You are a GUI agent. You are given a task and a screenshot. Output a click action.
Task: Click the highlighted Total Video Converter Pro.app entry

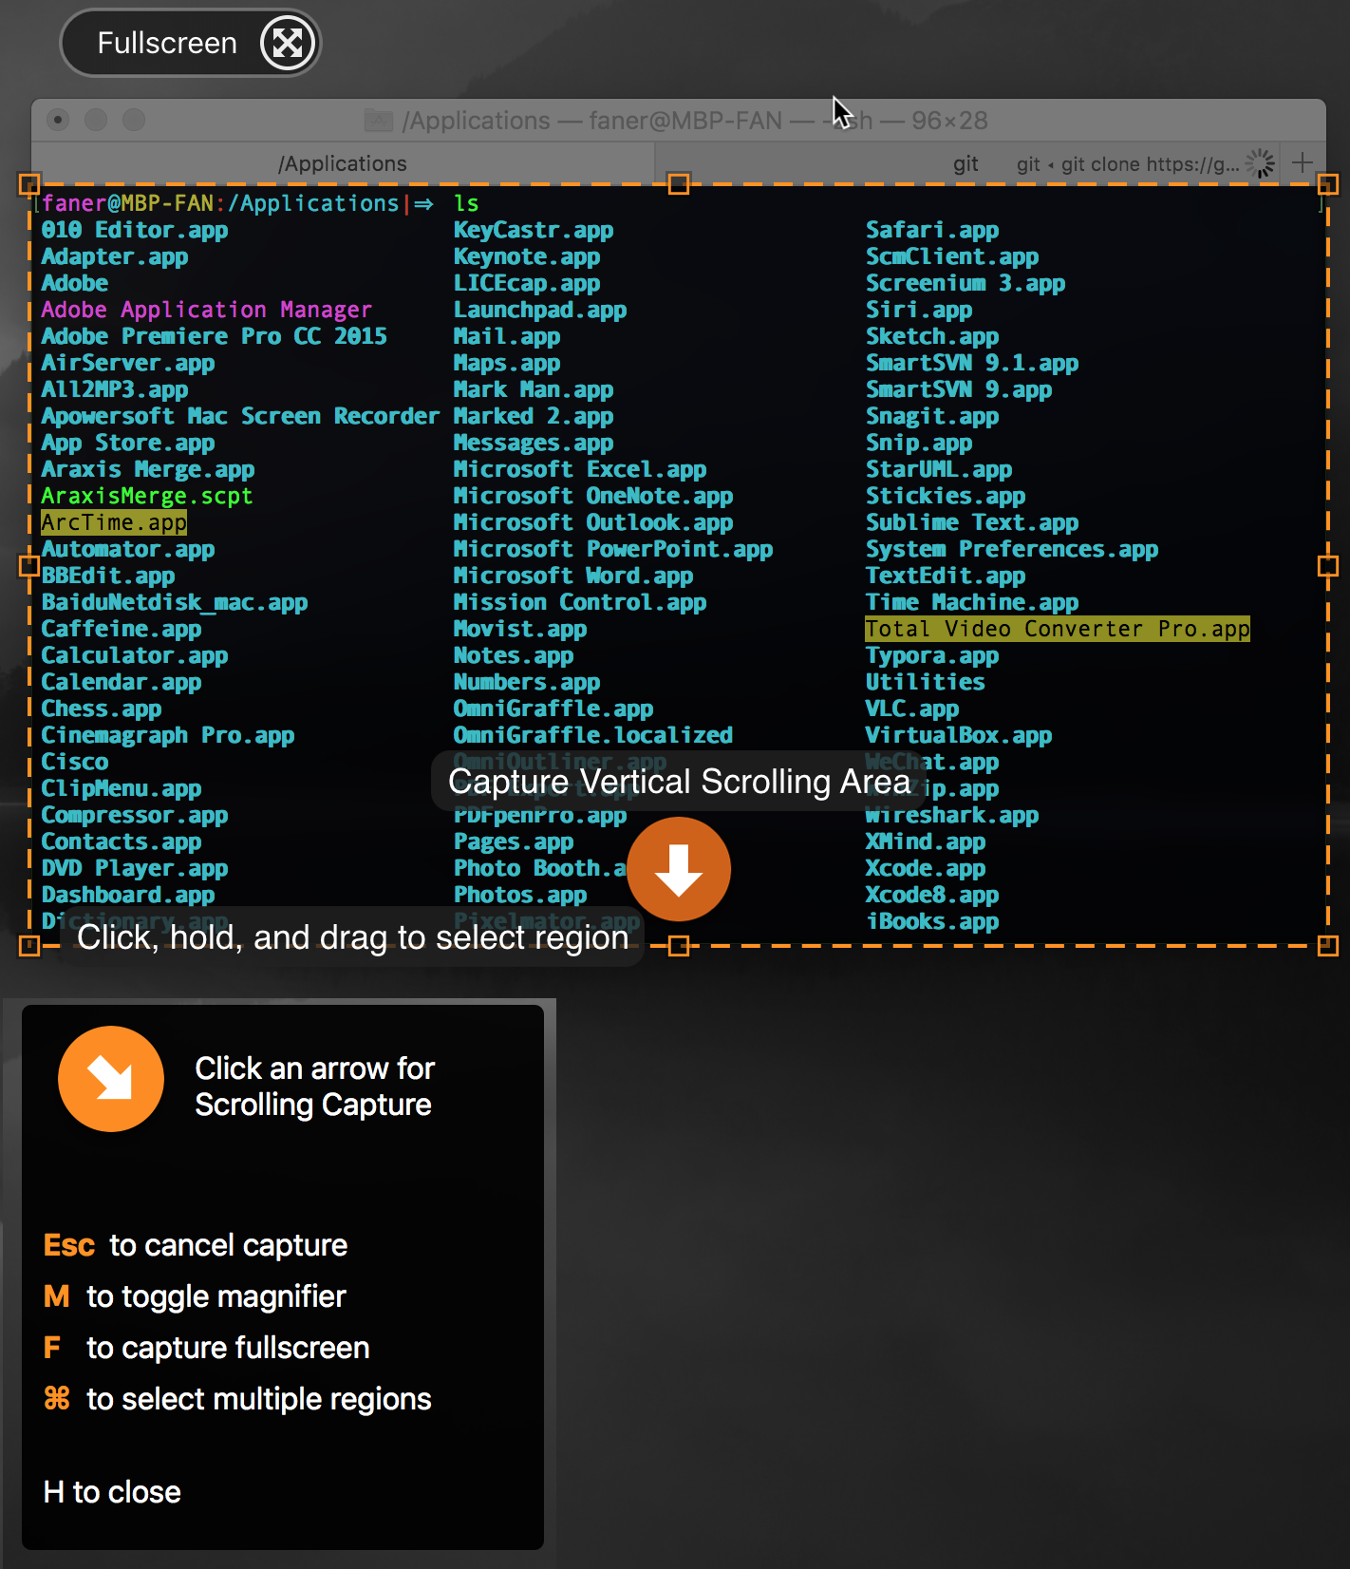click(x=1058, y=629)
